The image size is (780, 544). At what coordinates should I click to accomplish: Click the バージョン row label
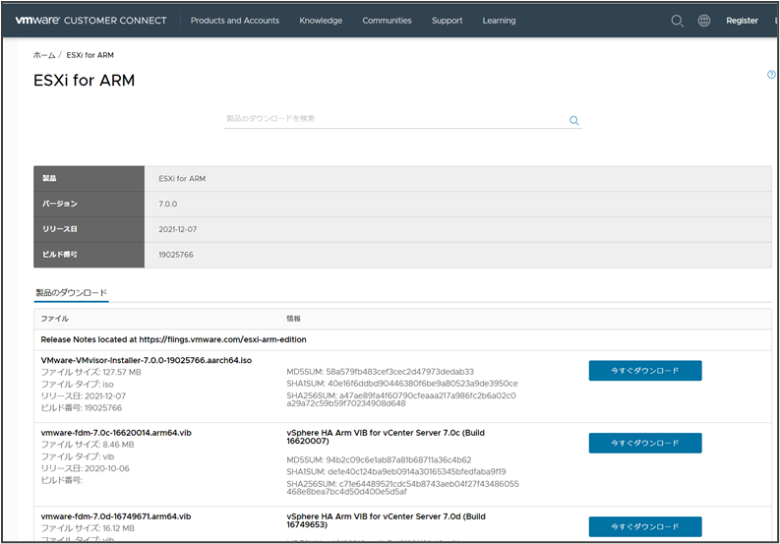tap(60, 204)
